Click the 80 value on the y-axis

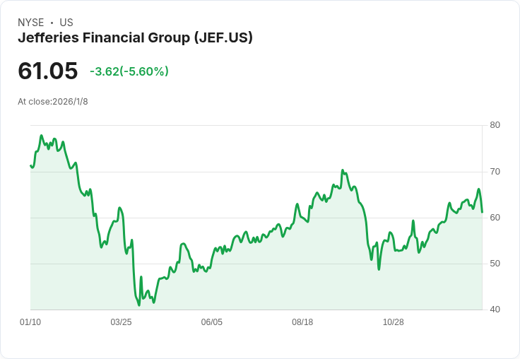(495, 126)
